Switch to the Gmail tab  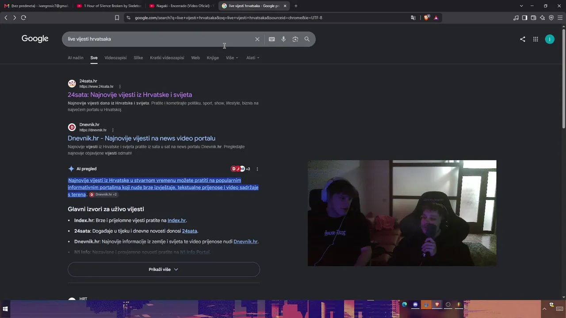[x=36, y=6]
